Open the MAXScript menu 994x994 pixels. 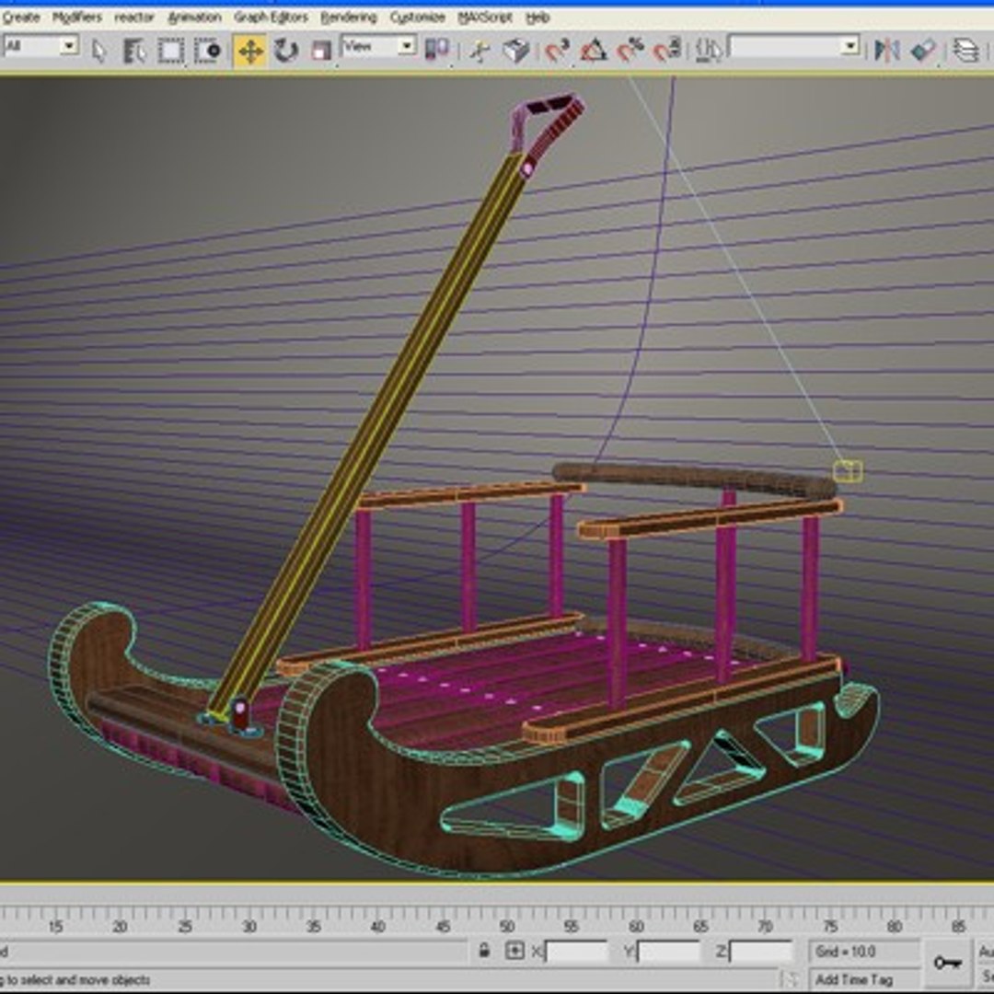485,17
